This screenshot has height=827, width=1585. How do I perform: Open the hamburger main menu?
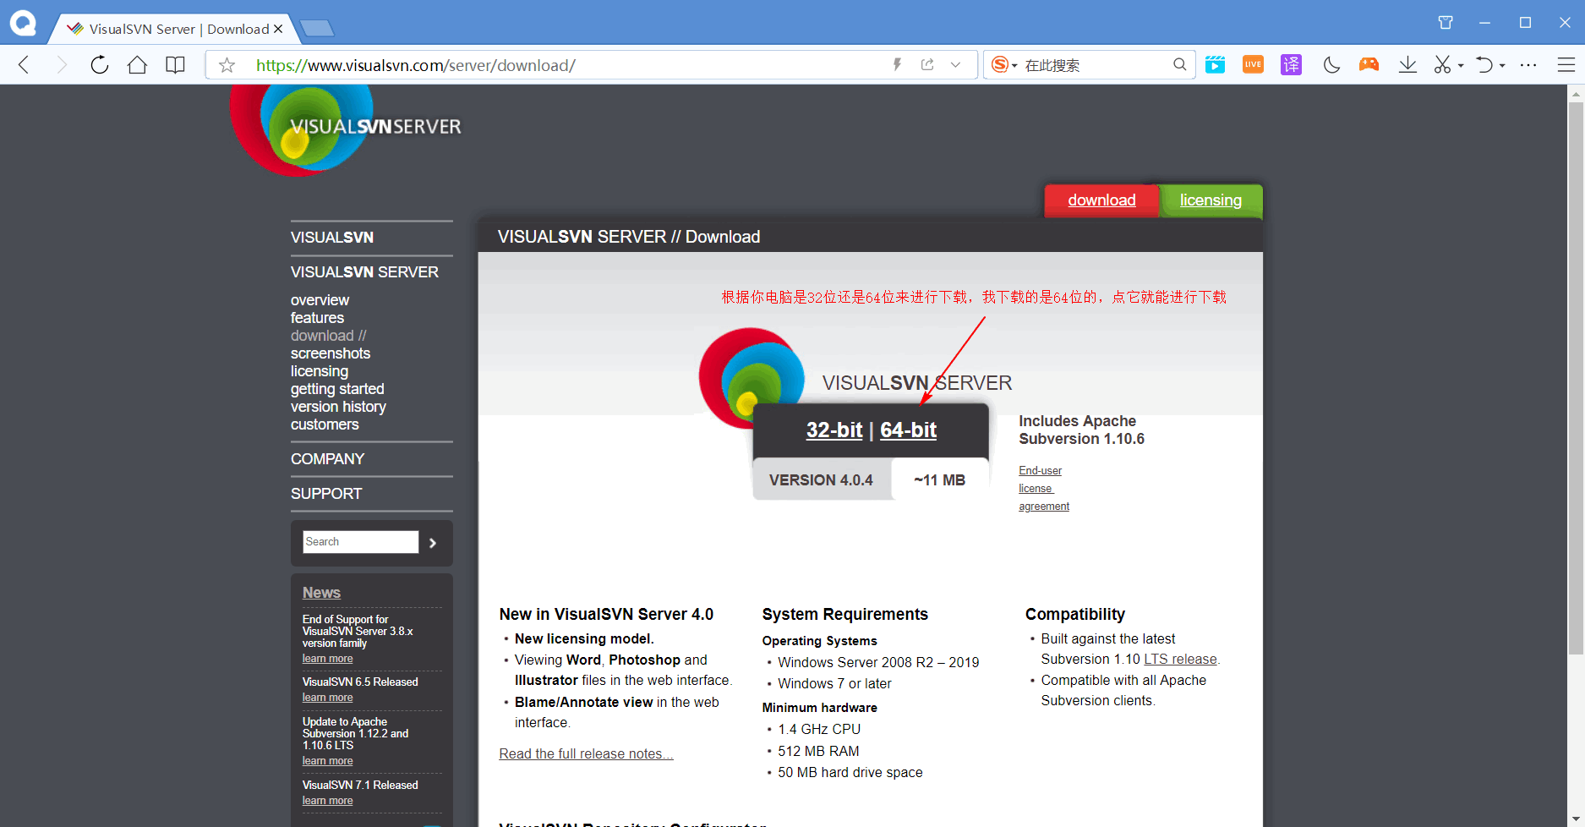(x=1566, y=65)
